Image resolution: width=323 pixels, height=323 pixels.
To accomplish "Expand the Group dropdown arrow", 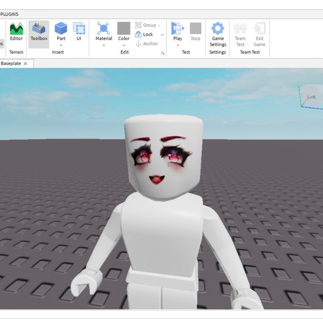I will 159,25.
